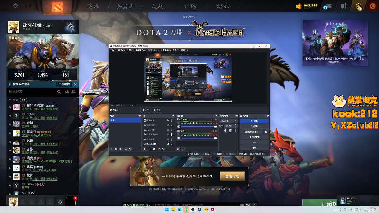Click the add friend icon beside search
Screen dimensions: 379x213
point(67,92)
